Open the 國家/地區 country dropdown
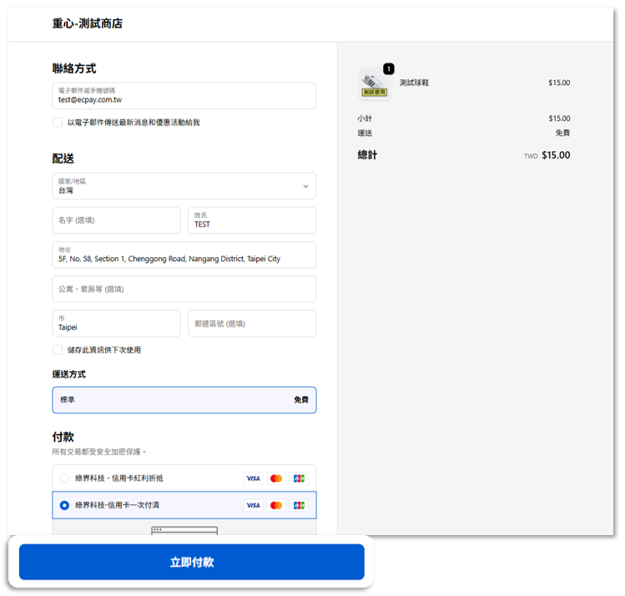The height and width of the screenshot is (596, 625). (x=184, y=186)
